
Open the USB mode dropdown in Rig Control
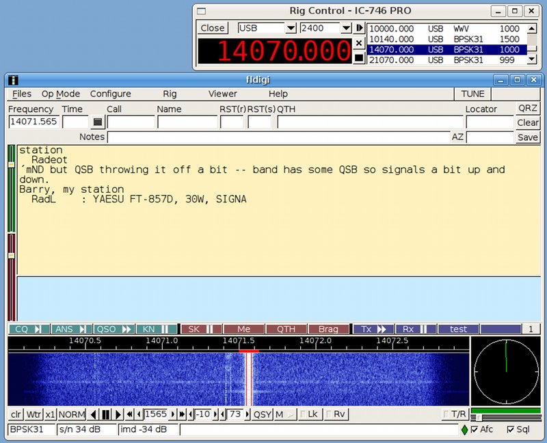tap(291, 28)
